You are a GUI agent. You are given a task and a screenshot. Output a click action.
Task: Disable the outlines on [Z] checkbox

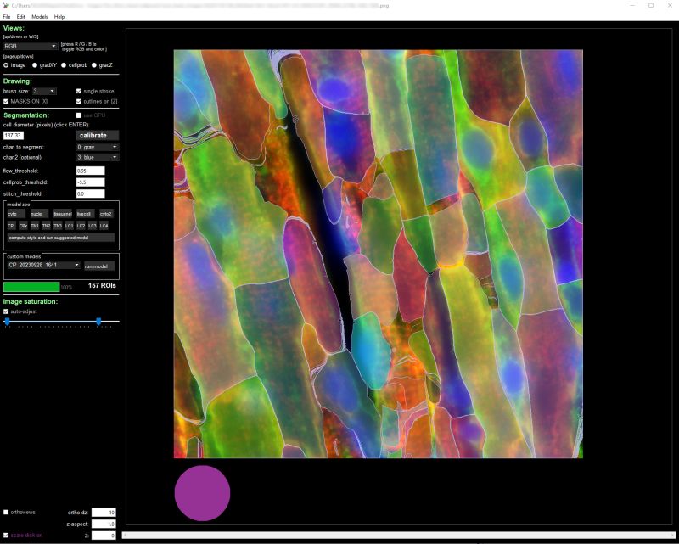(x=78, y=101)
